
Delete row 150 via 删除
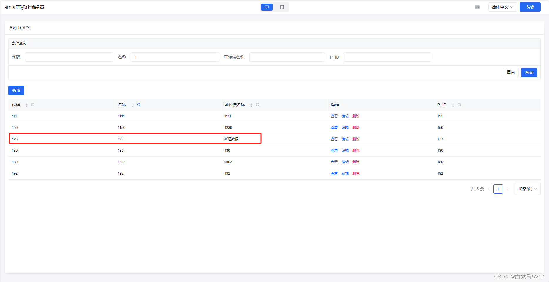pyautogui.click(x=356, y=128)
